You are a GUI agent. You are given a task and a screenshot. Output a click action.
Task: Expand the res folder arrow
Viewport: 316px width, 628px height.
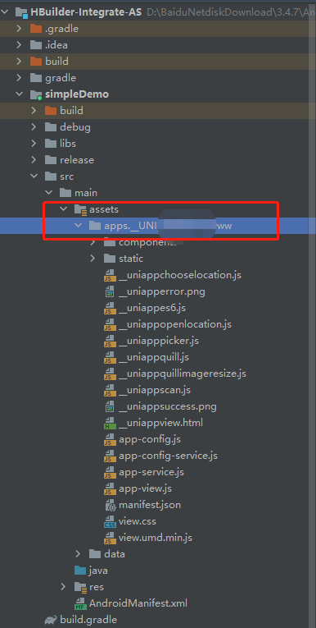[63, 587]
